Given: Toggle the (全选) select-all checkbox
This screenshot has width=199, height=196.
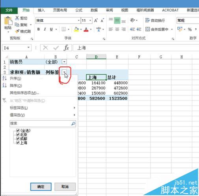Looking at the screenshot, I should 18,130.
